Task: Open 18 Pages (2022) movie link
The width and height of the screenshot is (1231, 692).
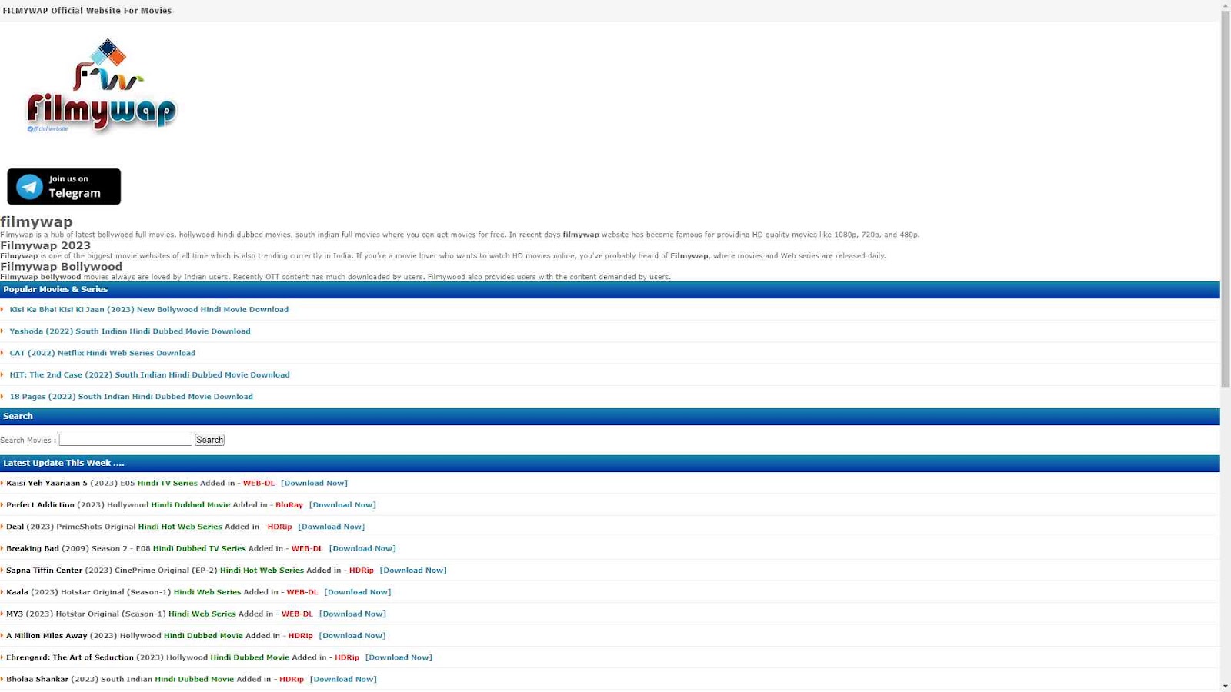Action: (x=131, y=397)
